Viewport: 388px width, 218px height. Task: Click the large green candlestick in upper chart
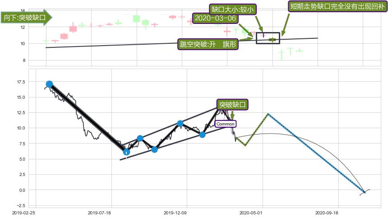click(x=136, y=19)
